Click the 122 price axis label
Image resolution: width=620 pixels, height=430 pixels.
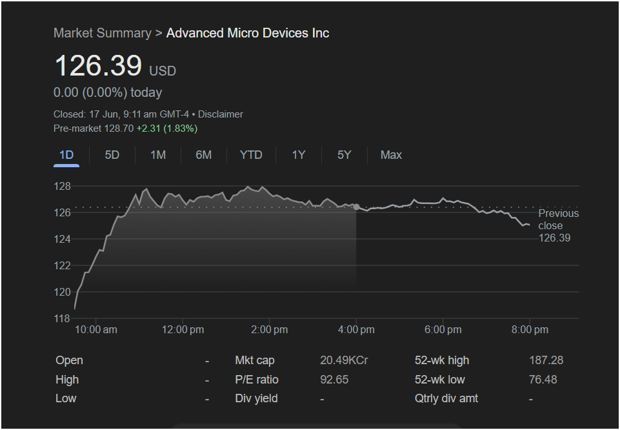62,266
